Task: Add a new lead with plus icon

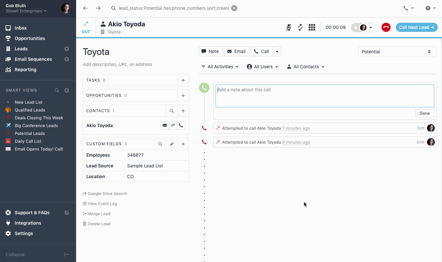Action: pos(67,49)
